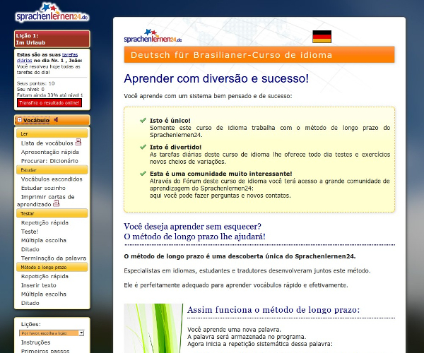Image resolution: width=424 pixels, height=353 pixels.
Task: Open the lesson selection dropdown
Action: [x=52, y=333]
